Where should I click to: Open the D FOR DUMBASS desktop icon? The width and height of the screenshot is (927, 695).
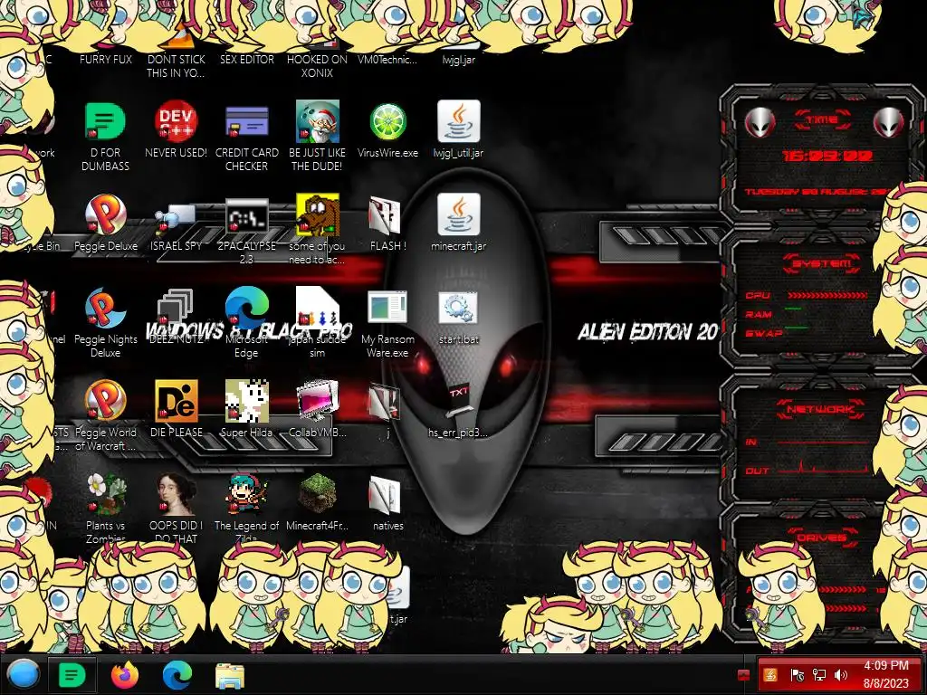[105, 122]
